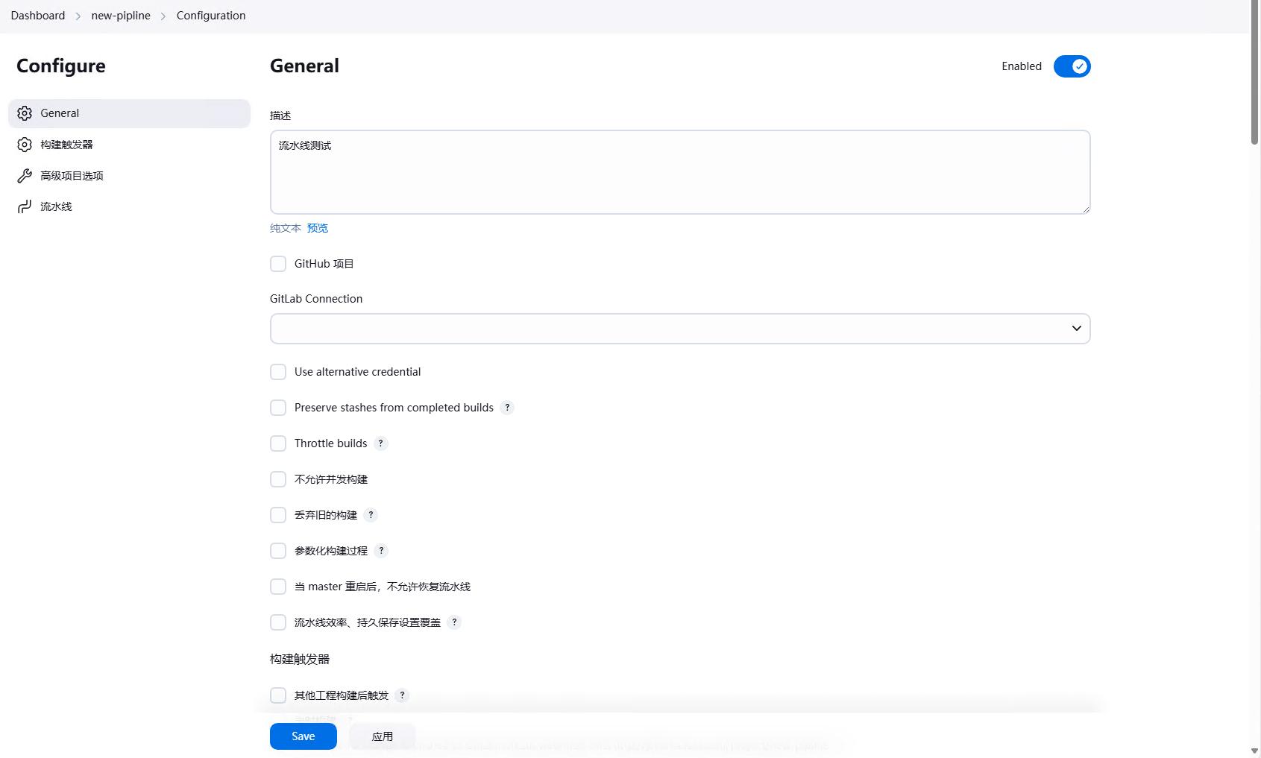Open the GitLab Connection dropdown
The height and width of the screenshot is (758, 1261).
[680, 329]
